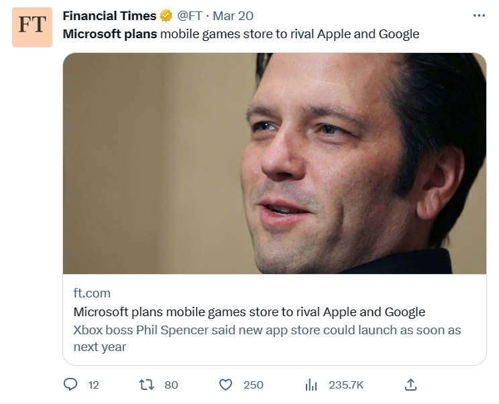
Task: Click the view analytics bar chart icon
Action: tap(311, 385)
